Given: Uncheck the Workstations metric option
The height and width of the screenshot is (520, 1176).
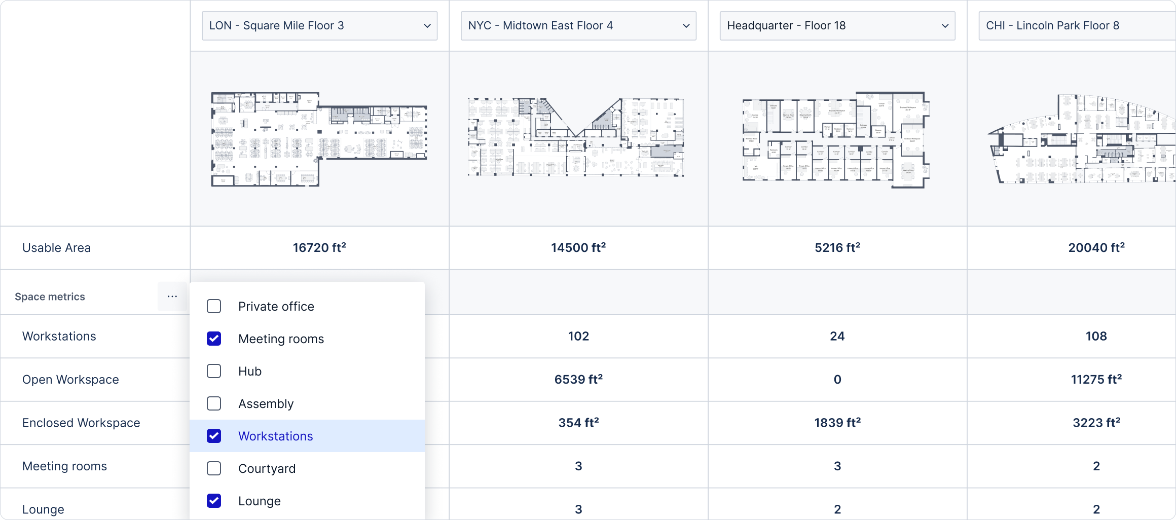Looking at the screenshot, I should [214, 436].
